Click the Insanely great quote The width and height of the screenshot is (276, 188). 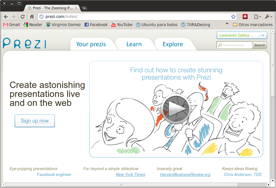[169, 169]
